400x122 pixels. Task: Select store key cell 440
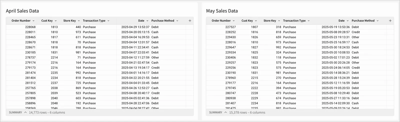(78, 27)
